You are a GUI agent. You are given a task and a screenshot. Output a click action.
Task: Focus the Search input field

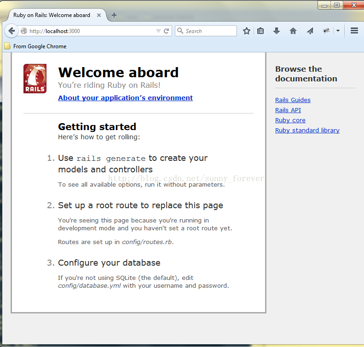coord(206,31)
